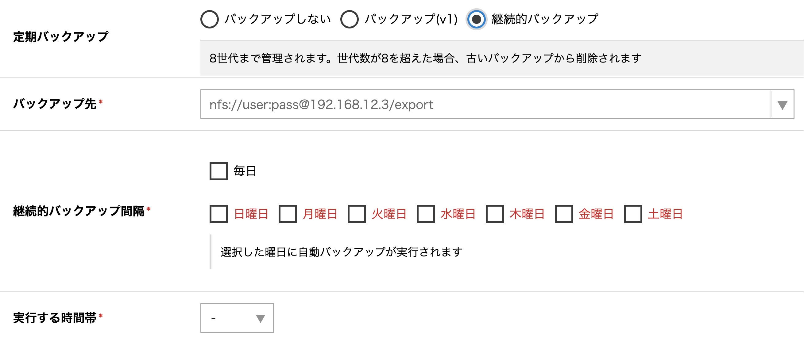Toggle the 火曜日 checkbox
This screenshot has height=341, width=804.
pyautogui.click(x=357, y=214)
